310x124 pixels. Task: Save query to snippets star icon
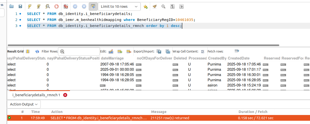pos(146,6)
